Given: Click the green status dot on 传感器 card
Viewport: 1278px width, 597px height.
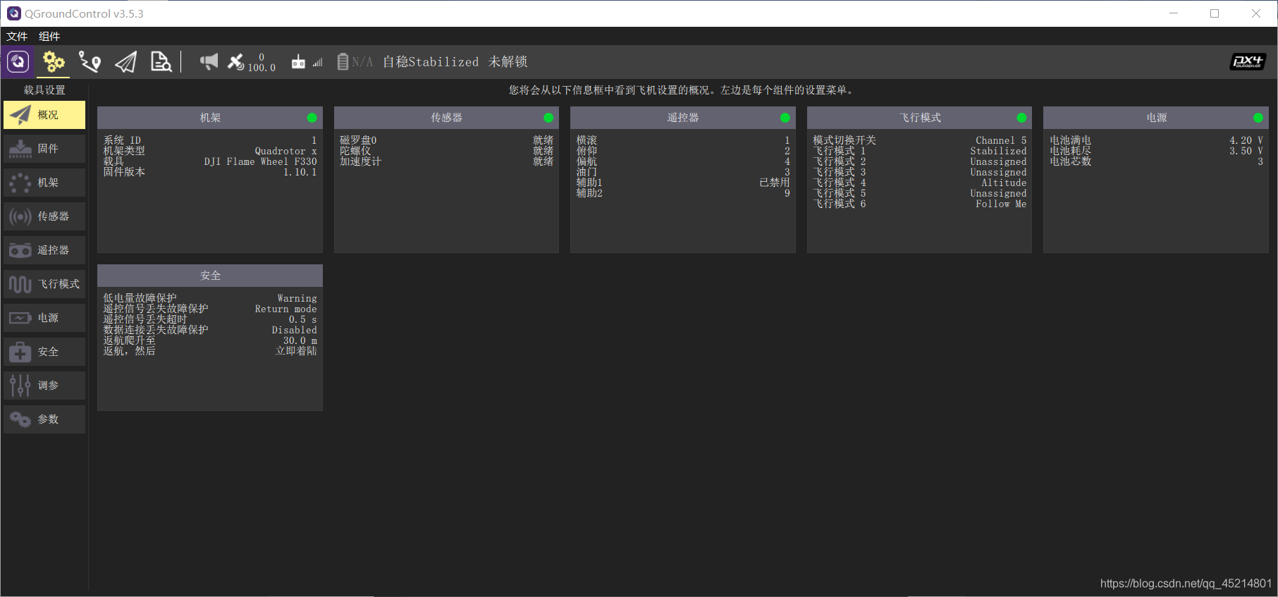Looking at the screenshot, I should (548, 118).
